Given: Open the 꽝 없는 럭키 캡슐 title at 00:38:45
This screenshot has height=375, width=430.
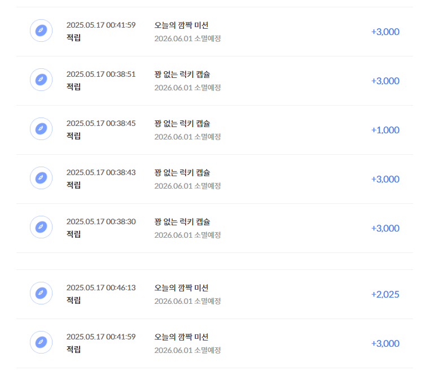Looking at the screenshot, I should tap(182, 124).
